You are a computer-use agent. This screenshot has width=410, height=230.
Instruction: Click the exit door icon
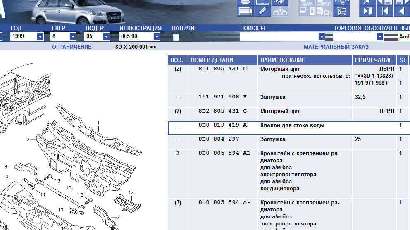click(367, 11)
